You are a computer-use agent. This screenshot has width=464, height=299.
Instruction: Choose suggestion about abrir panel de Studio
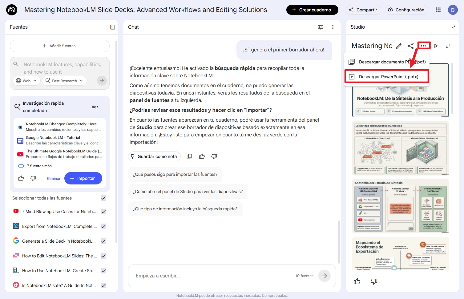188,192
